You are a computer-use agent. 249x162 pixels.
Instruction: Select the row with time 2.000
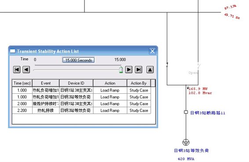81,104
